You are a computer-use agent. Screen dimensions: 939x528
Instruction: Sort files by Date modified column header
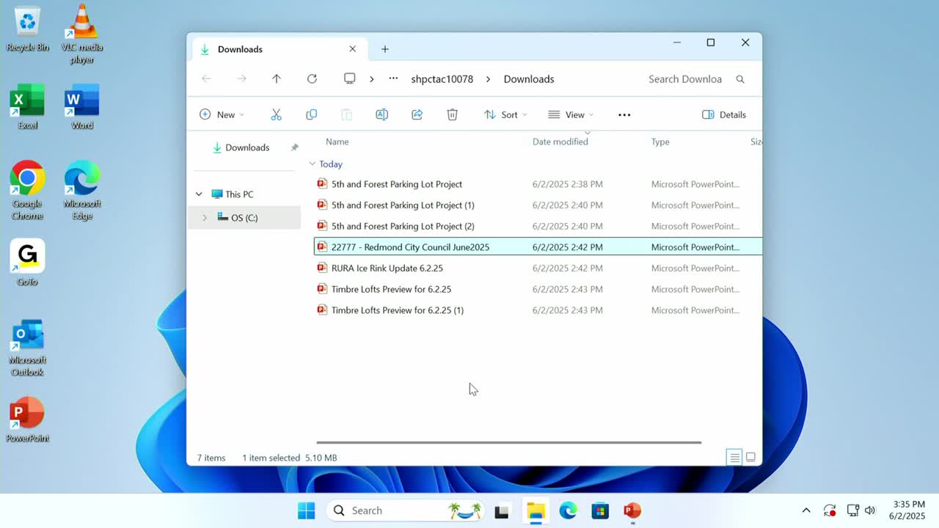pyautogui.click(x=560, y=142)
